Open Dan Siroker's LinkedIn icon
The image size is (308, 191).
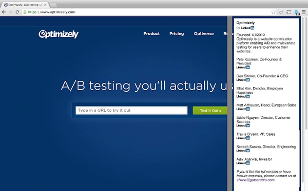click(x=243, y=80)
